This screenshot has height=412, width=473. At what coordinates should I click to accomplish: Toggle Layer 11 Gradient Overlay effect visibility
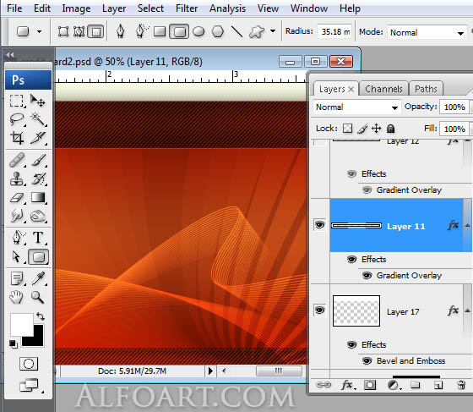tap(367, 276)
